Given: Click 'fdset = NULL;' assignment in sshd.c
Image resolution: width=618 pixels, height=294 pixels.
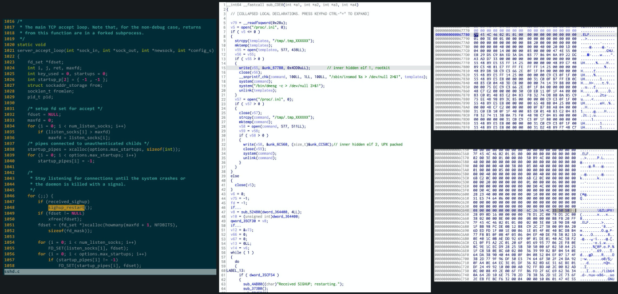Looking at the screenshot, I should coord(44,114).
